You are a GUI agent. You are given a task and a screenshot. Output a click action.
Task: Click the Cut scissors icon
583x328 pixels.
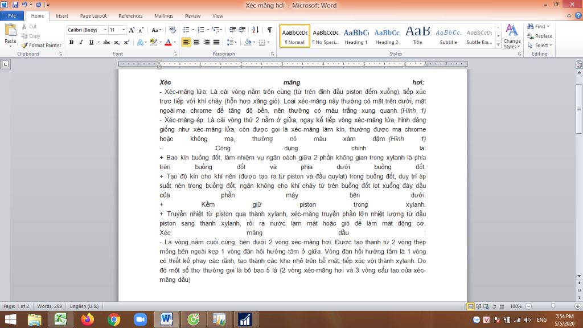pyautogui.click(x=24, y=26)
